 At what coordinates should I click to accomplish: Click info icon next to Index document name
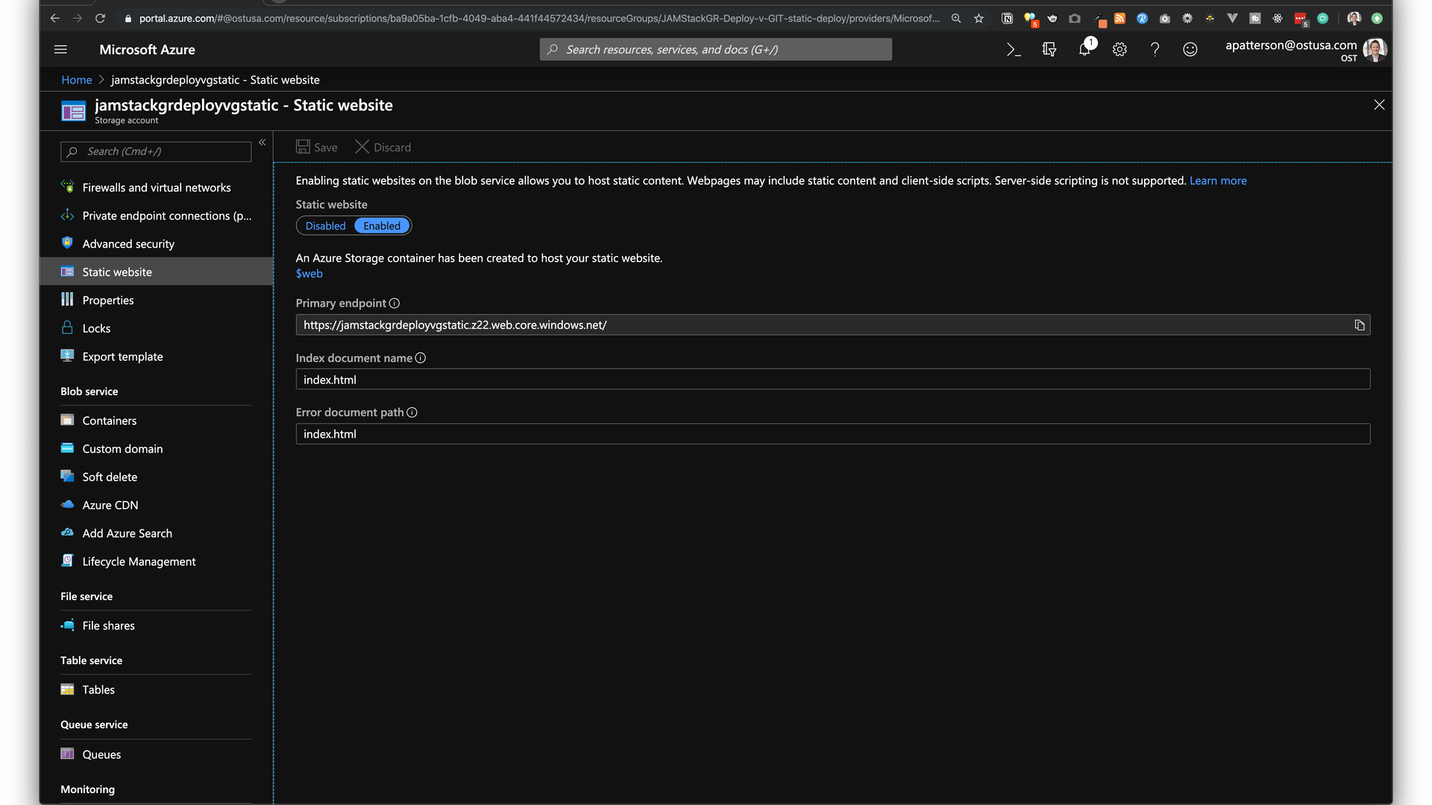tap(421, 359)
